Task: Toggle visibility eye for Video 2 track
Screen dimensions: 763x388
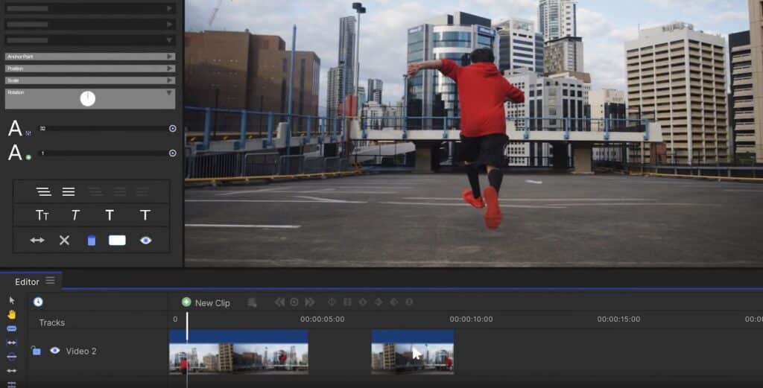Action: pyautogui.click(x=54, y=350)
